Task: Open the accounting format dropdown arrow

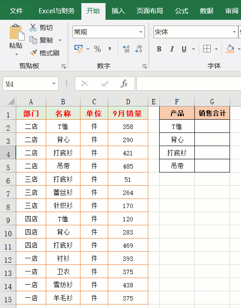Action: pos(88,49)
